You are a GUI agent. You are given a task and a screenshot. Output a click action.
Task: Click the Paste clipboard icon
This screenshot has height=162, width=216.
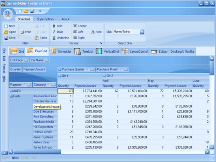pyautogui.click(x=37, y=38)
